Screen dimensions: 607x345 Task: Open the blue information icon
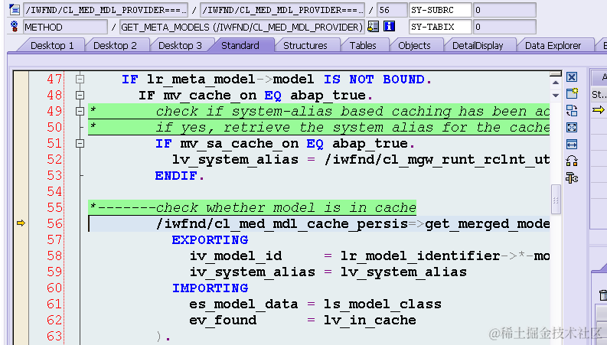tap(389, 26)
